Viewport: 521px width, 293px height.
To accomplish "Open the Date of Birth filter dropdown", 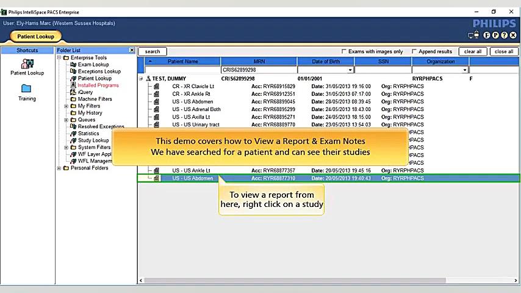I will (350, 70).
